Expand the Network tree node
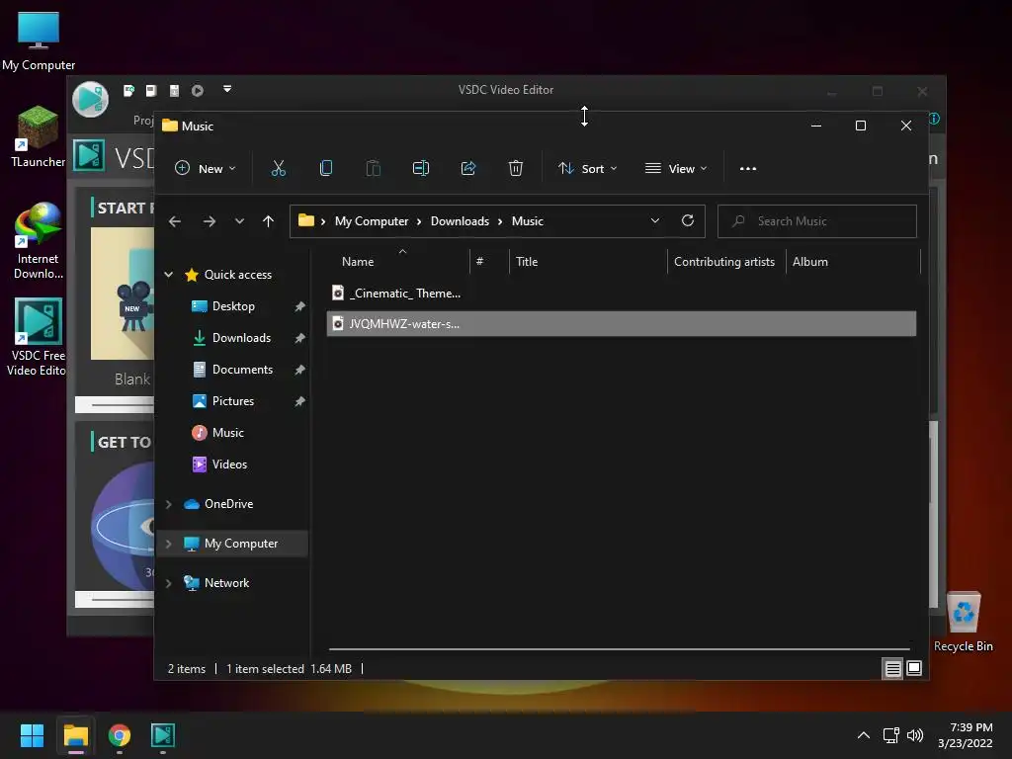1012x759 pixels. pos(168,583)
